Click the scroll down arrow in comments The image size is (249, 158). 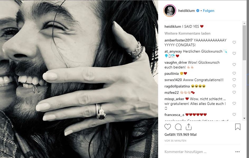244,118
